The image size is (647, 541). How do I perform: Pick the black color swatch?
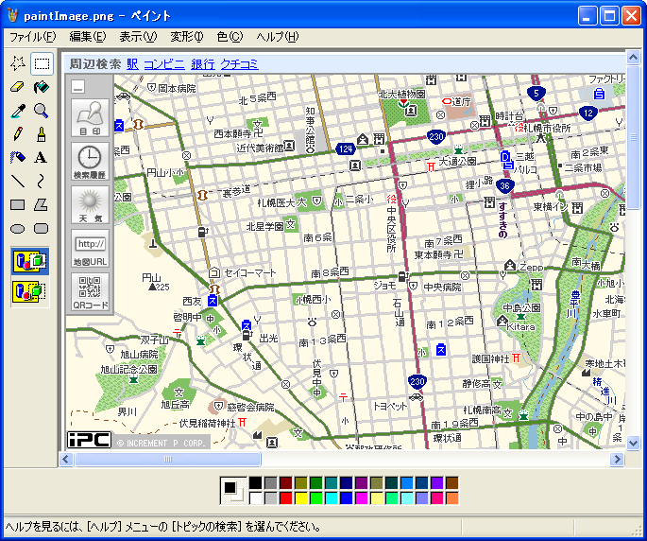(x=255, y=482)
